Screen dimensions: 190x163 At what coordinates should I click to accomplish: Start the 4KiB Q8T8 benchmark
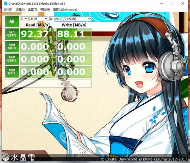coord(12,47)
